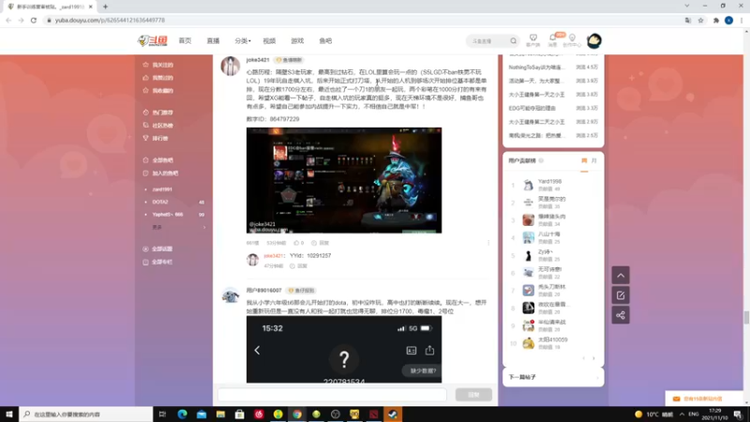Open the 社区热榜 sidebar icon
Viewport: 750px width, 422px height.
point(146,126)
